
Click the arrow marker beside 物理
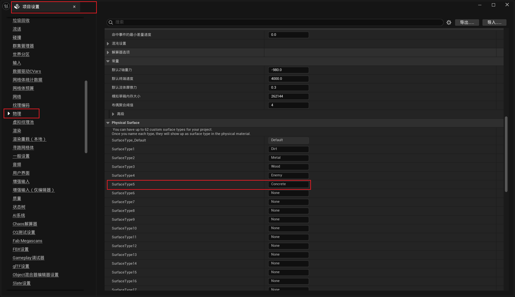click(x=9, y=113)
